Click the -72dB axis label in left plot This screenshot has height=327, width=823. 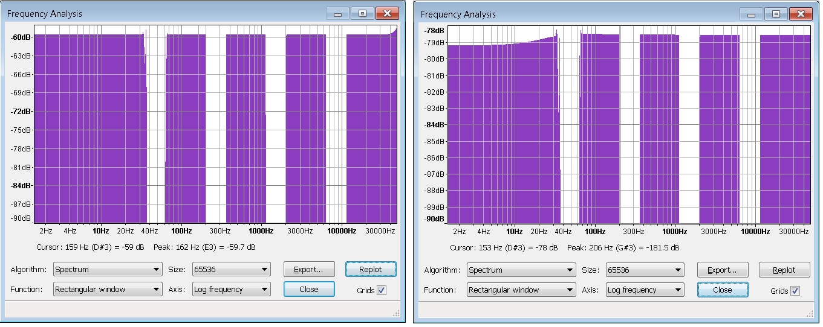[21, 112]
